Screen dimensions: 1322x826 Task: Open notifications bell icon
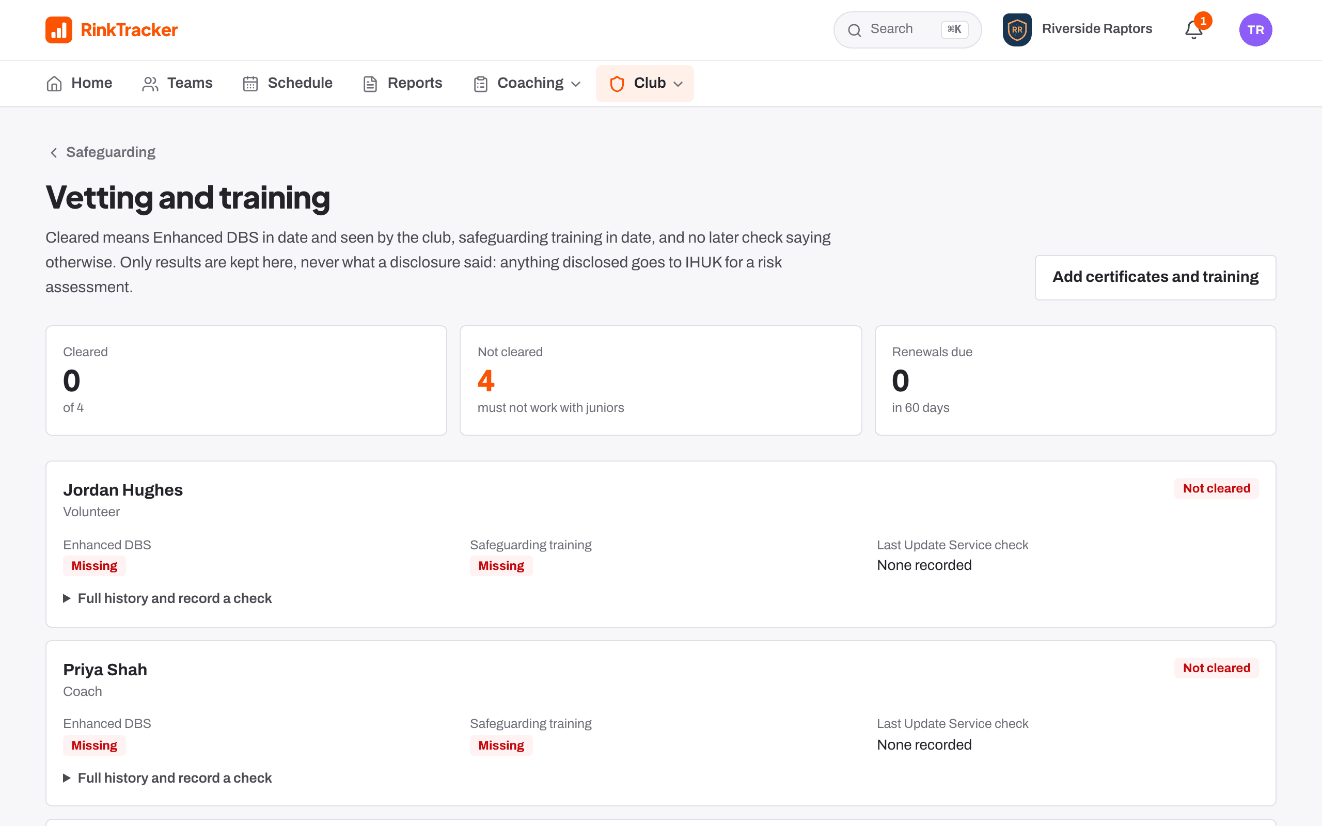pos(1193,29)
